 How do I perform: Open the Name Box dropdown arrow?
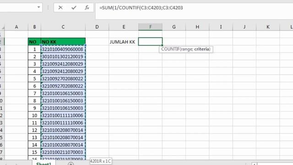click(x=38, y=7)
